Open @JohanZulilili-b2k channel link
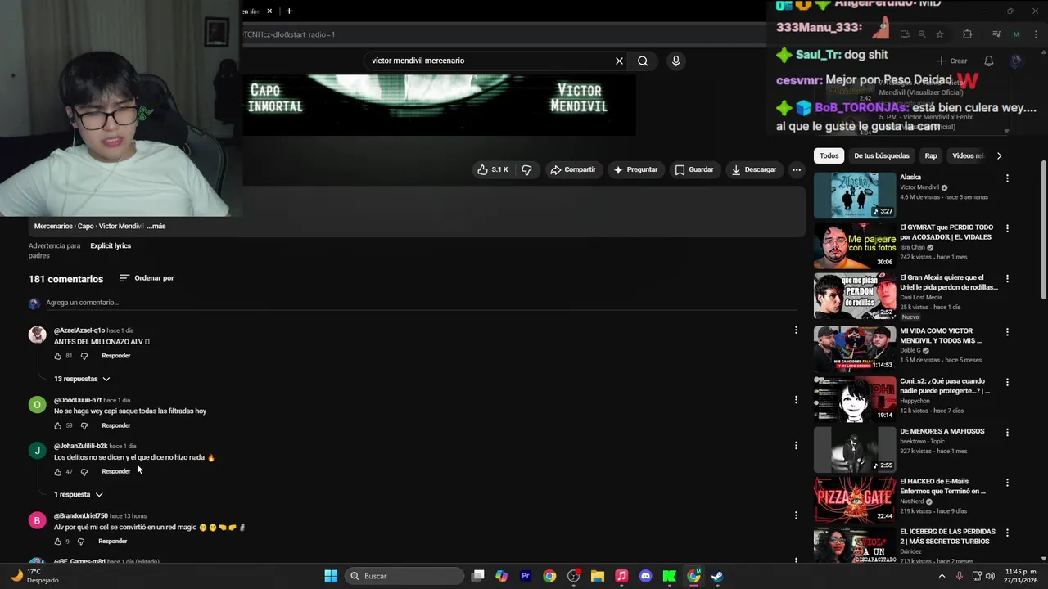The image size is (1048, 589). (x=80, y=446)
